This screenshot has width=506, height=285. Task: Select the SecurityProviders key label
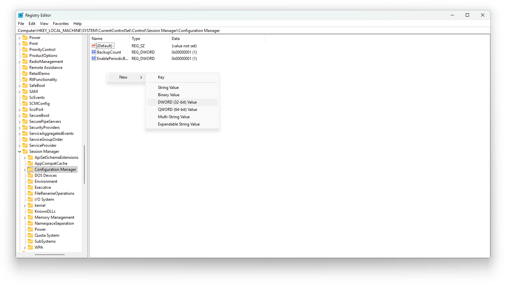(44, 128)
